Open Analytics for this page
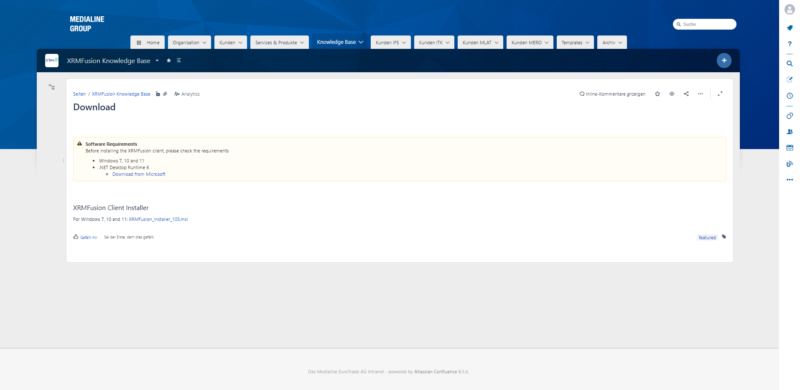Viewport: 800px width, 390px height. [x=187, y=94]
